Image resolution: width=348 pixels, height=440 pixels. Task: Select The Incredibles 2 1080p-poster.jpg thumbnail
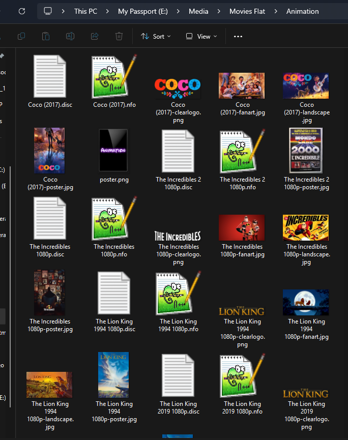coord(306,151)
